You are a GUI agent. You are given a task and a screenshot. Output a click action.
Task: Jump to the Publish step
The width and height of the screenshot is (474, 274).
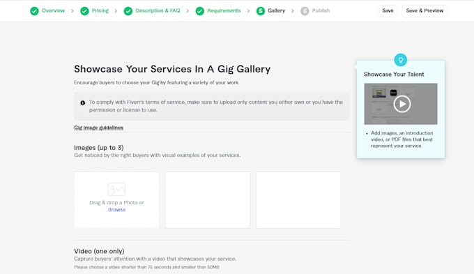point(321,10)
